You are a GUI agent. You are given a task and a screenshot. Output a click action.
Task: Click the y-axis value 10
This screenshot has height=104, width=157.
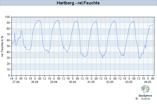point(8,70)
